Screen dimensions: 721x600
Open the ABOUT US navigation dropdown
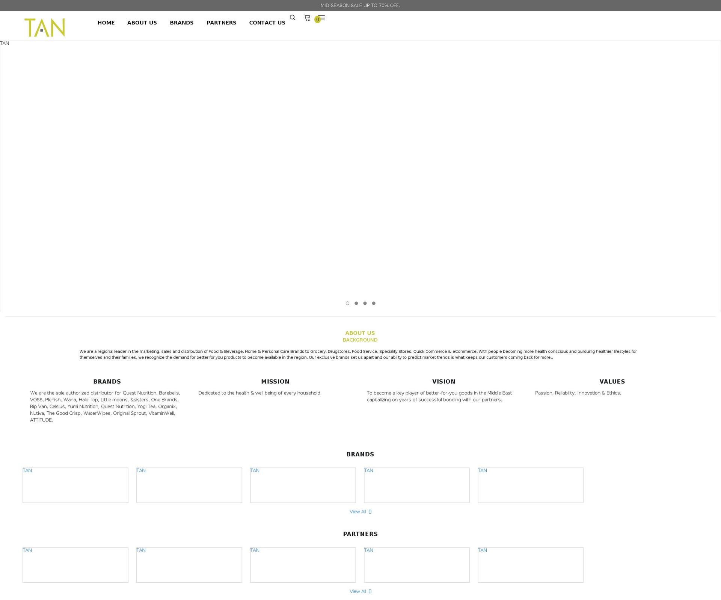pos(142,23)
